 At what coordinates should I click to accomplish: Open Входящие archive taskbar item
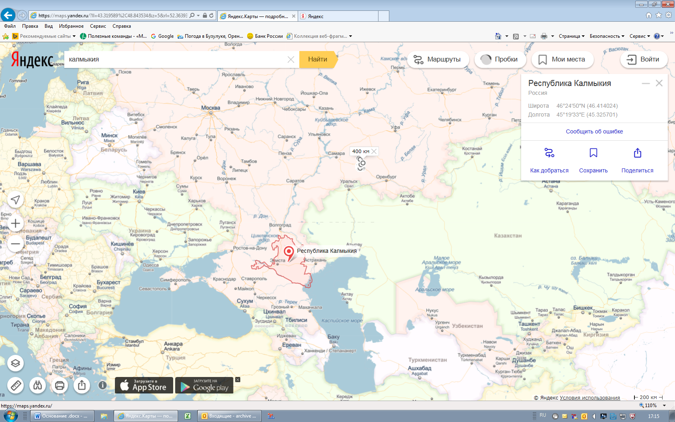click(x=230, y=416)
